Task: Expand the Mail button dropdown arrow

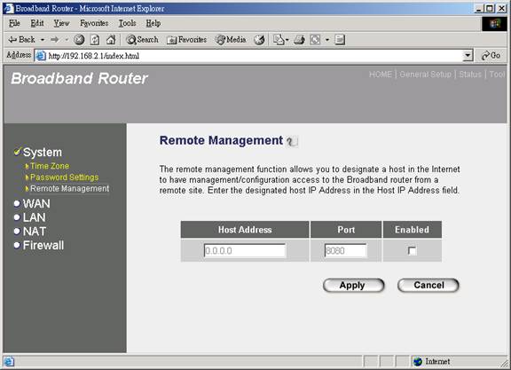Action: (287, 40)
